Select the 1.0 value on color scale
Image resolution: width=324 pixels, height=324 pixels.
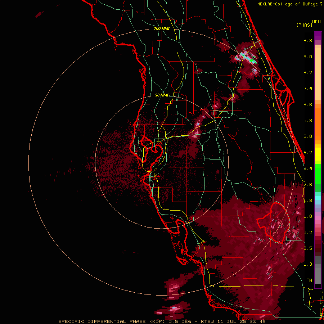coord(308,216)
